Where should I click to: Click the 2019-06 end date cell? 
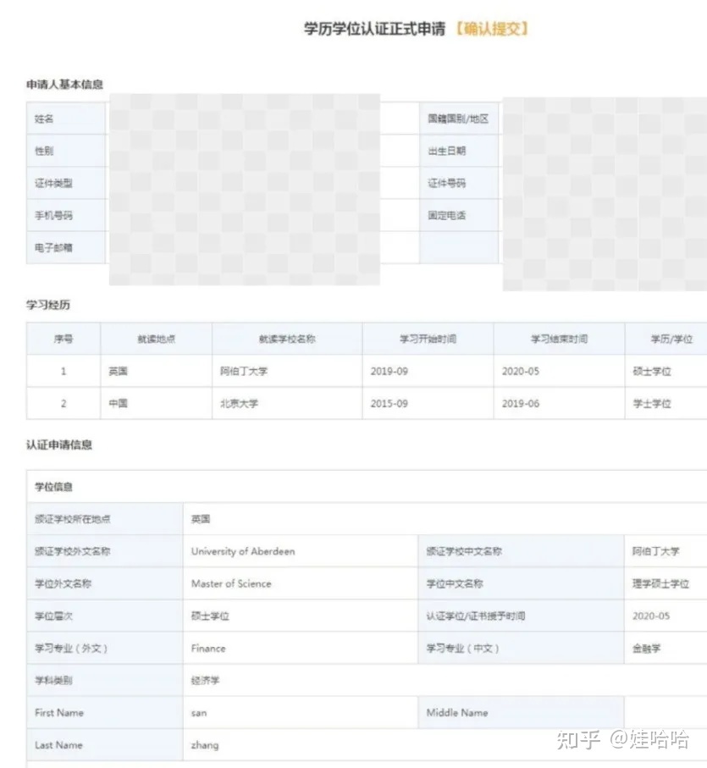559,403
